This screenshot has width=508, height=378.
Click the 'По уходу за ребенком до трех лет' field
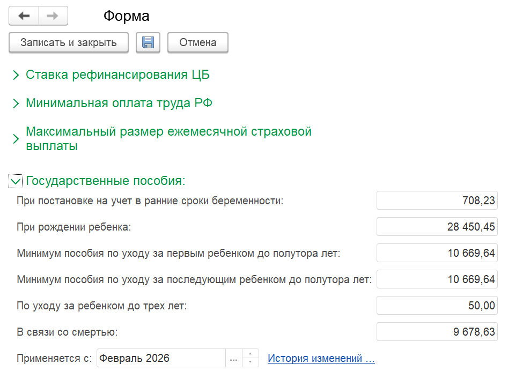(x=437, y=306)
